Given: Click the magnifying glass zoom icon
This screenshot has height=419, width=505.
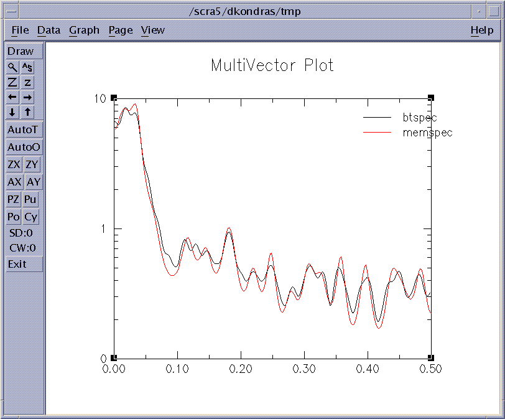Looking at the screenshot, I should tap(12, 67).
